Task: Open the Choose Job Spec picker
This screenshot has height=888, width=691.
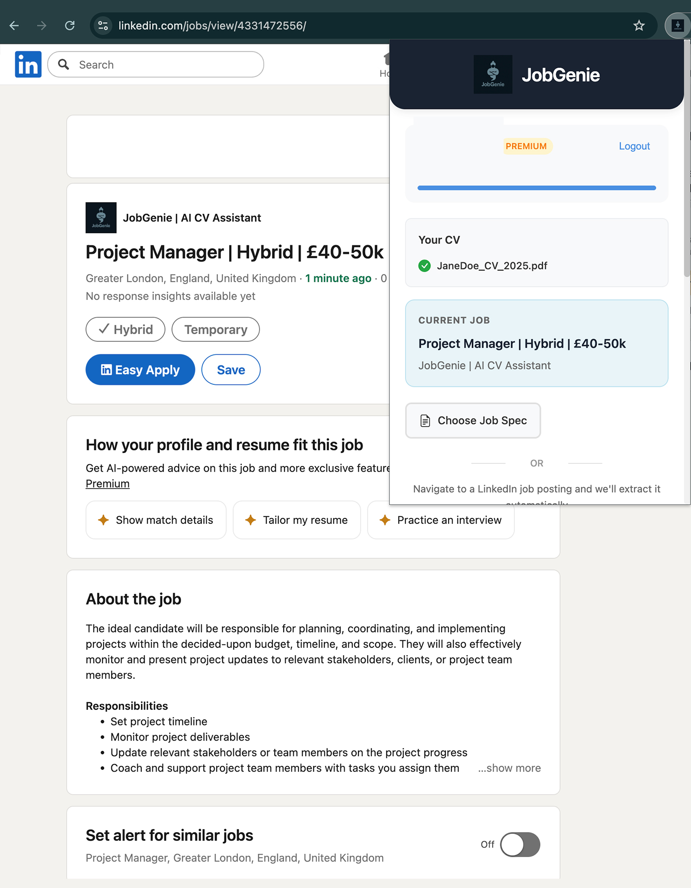Action: 473,420
